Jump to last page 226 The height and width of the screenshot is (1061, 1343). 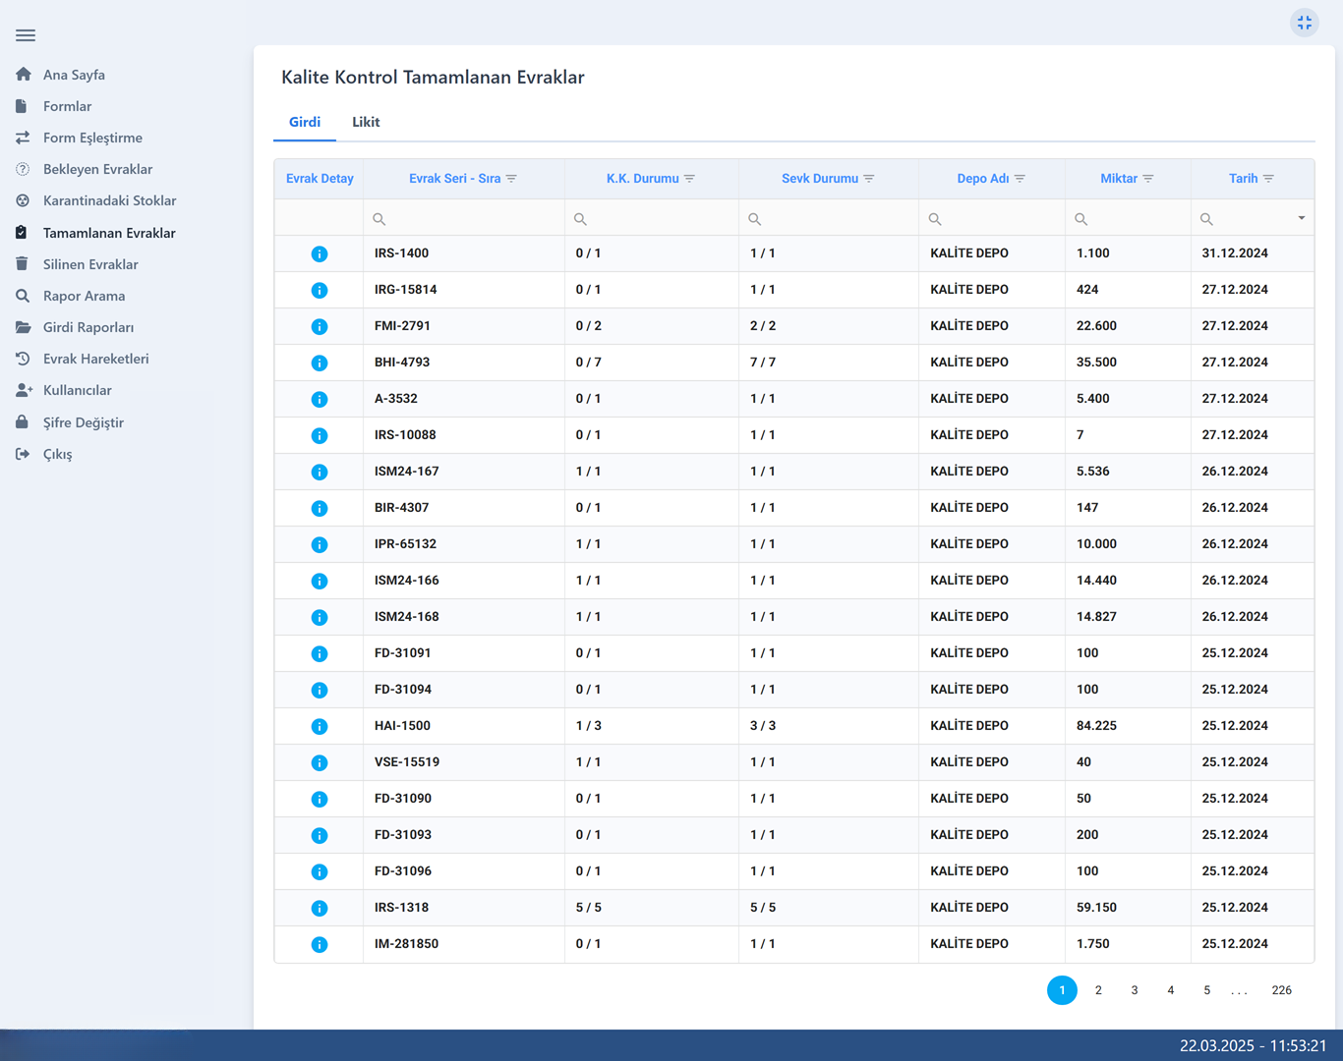[x=1281, y=990]
